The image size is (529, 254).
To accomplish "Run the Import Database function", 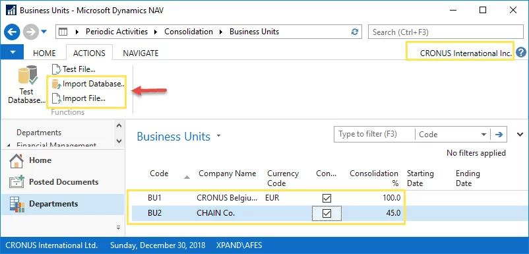I will pos(88,84).
